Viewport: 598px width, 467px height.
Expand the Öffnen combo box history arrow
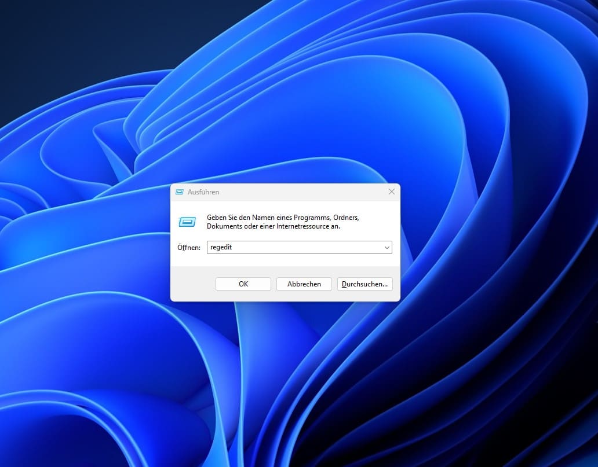[386, 248]
